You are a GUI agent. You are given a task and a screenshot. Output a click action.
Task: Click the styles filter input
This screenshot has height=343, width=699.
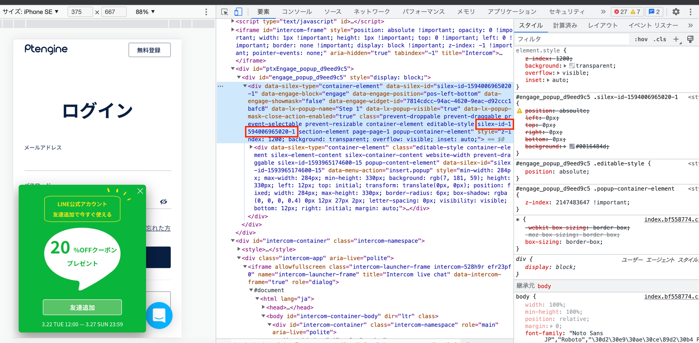571,39
